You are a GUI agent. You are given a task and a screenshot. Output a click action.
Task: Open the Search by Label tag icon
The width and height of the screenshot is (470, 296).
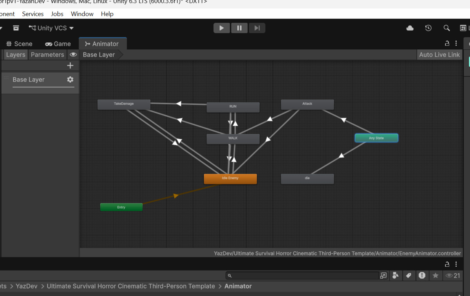point(409,276)
